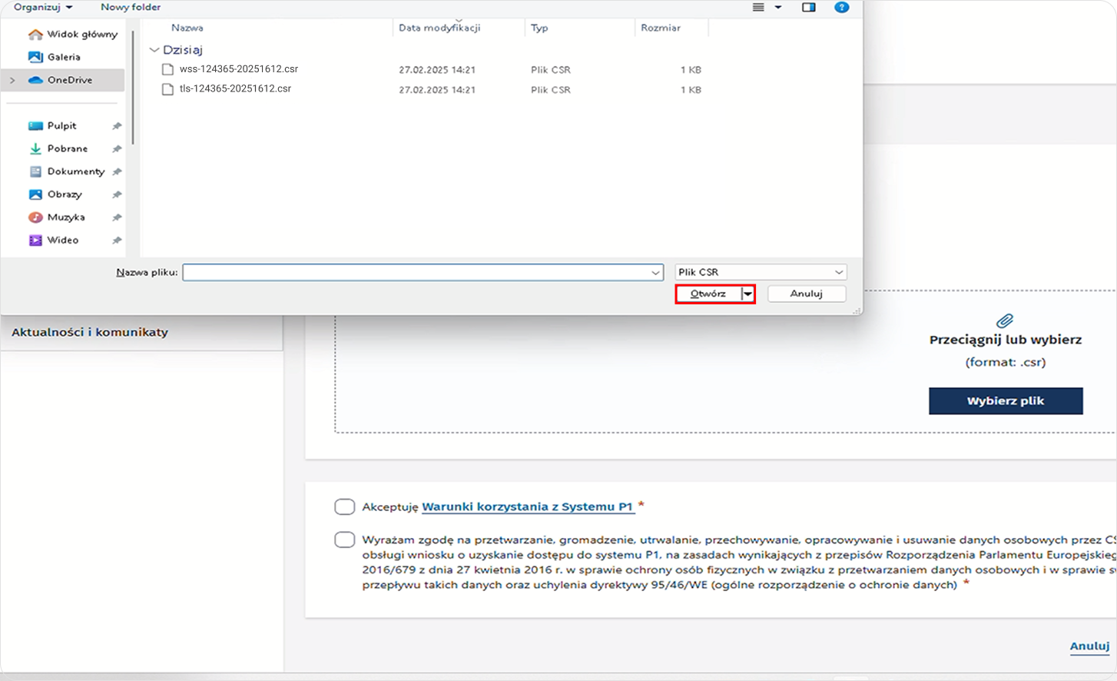Sort files by Data modyfikacji column
This screenshot has width=1117, height=681.
pos(439,28)
